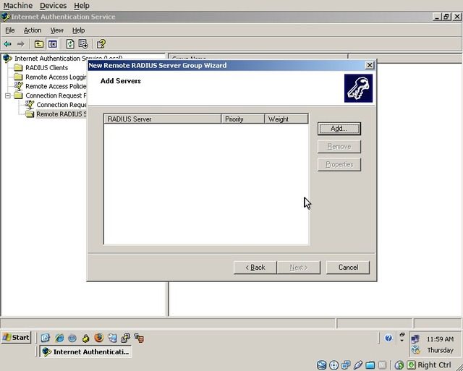This screenshot has height=371, width=463.
Task: Click the blue help icon in taskbar
Action: coord(388,338)
